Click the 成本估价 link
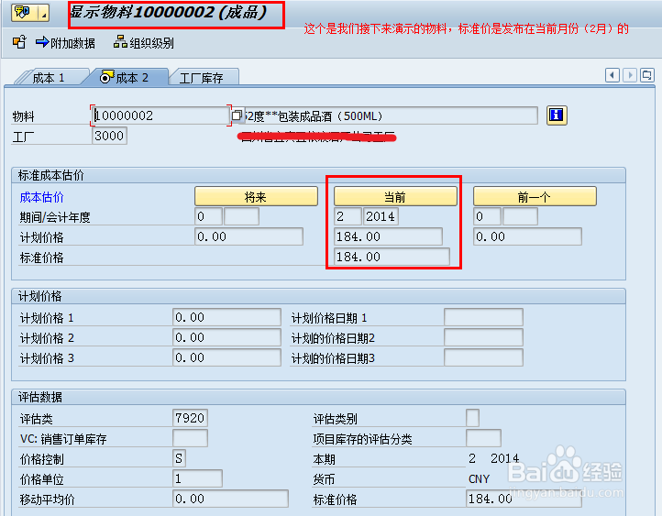Viewport: 662px width, 516px height. (x=42, y=197)
